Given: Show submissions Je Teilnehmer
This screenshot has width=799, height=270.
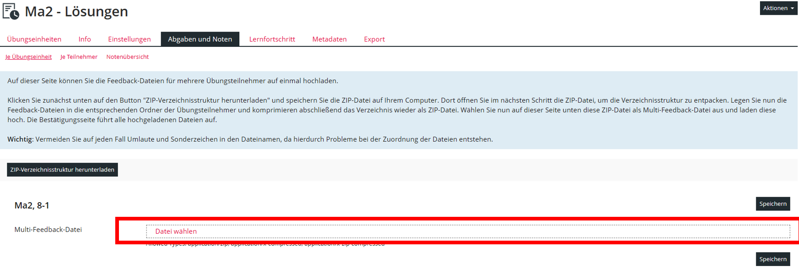Looking at the screenshot, I should click(x=79, y=57).
